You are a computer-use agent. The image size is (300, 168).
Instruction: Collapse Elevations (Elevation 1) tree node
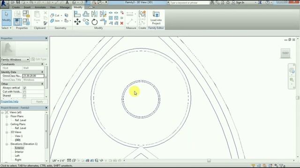(x=7, y=144)
